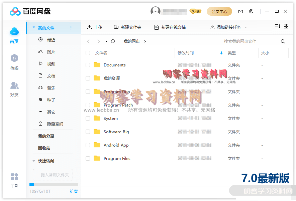Collapse the 快捷访问 section

[x=34, y=161]
